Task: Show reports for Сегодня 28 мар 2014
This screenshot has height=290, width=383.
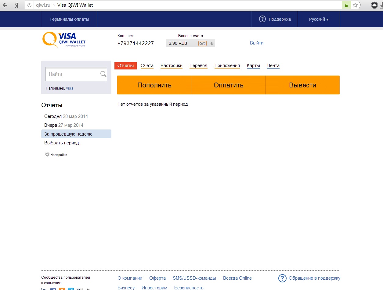Action: (66, 116)
